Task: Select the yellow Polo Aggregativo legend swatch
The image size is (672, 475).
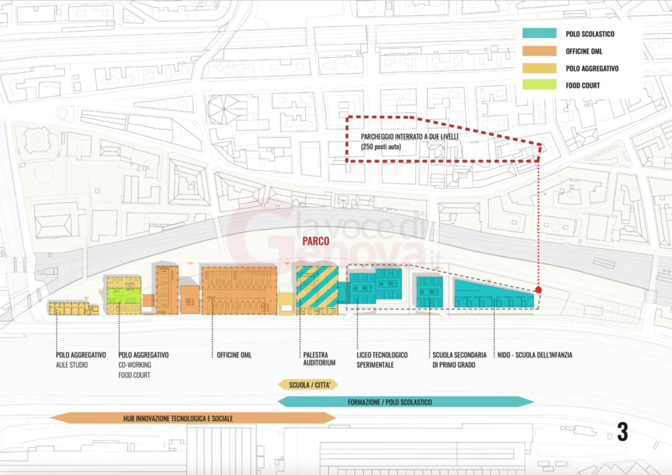Action: pyautogui.click(x=539, y=68)
